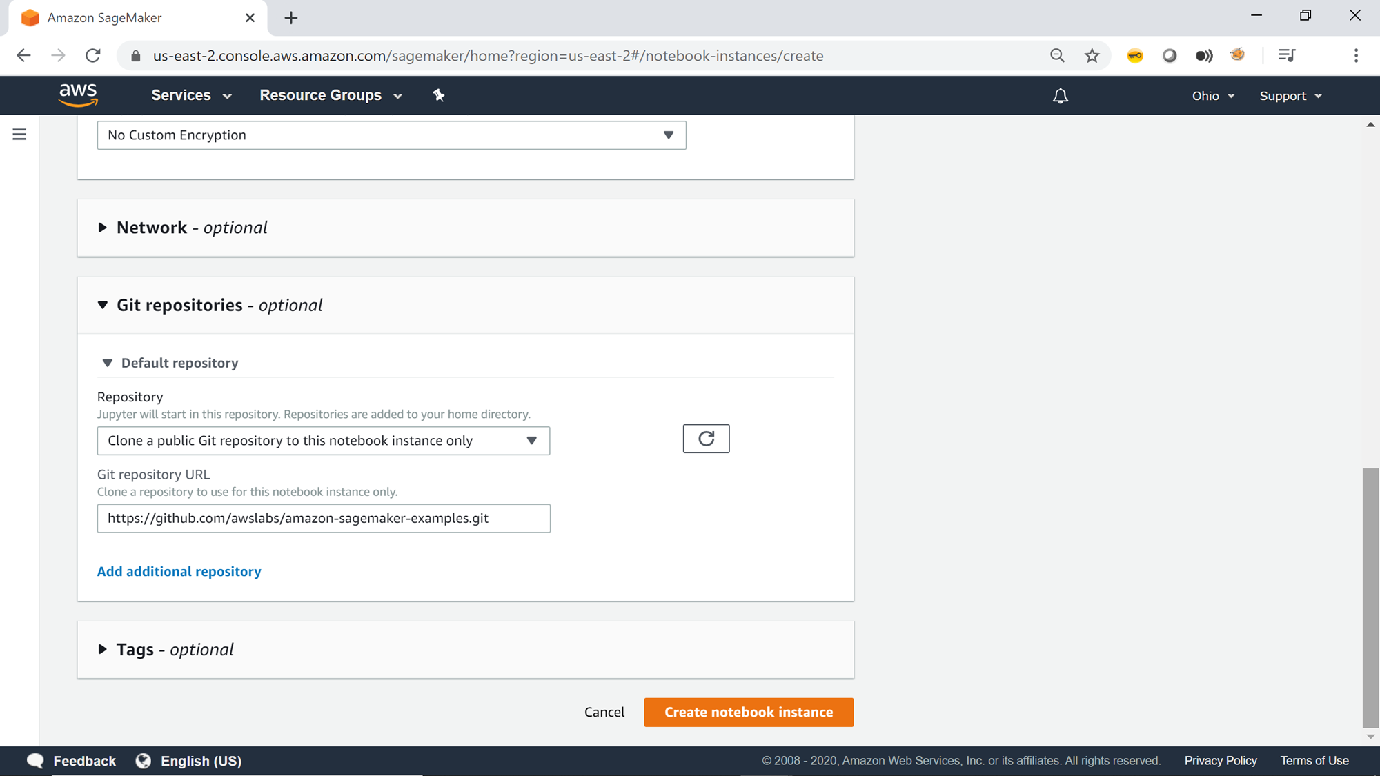
Task: Open the Services menu
Action: point(191,95)
